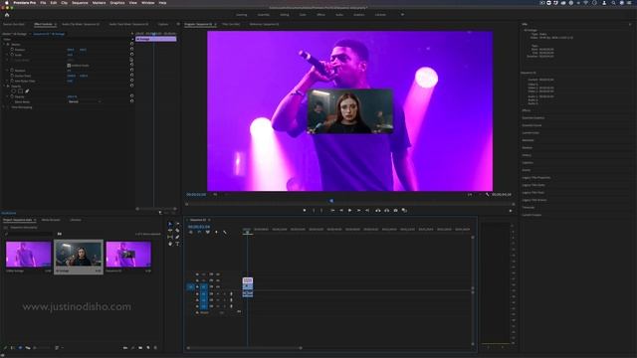The image size is (637, 358).
Task: Select the Pen tool in the tools panel
Action: (x=177, y=237)
